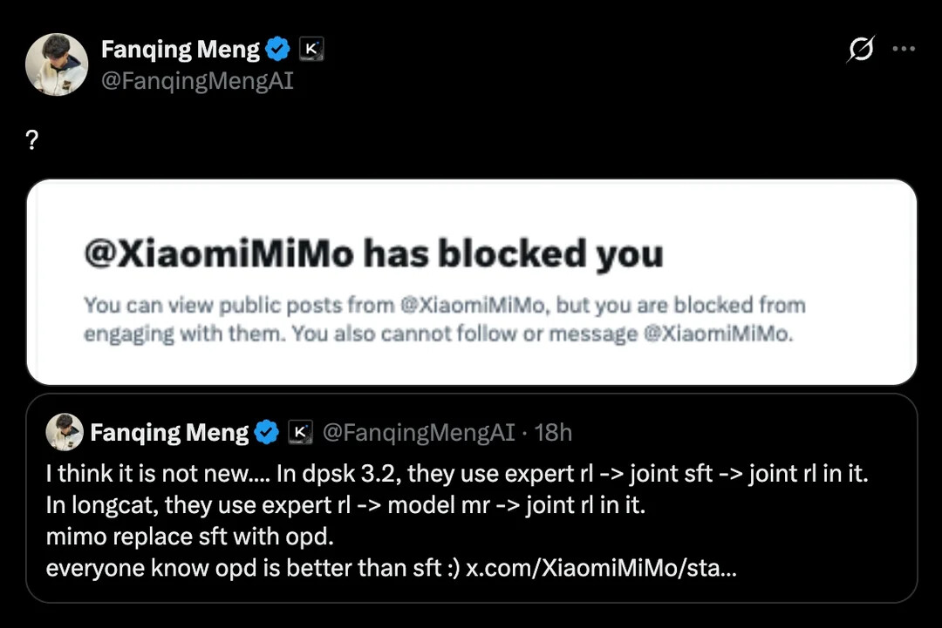The height and width of the screenshot is (628, 942).
Task: Click the blue verified badge beside the top name
Action: 277,51
